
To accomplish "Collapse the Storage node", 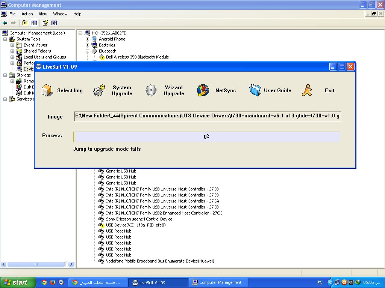I will click(5, 75).
